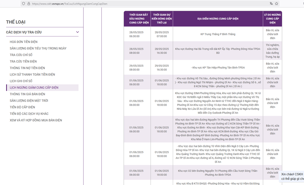Open SẢN LƯỢNG ĐIỆN MẶT TRỜI
Viewport: 304px width, 185px height.
click(29, 101)
